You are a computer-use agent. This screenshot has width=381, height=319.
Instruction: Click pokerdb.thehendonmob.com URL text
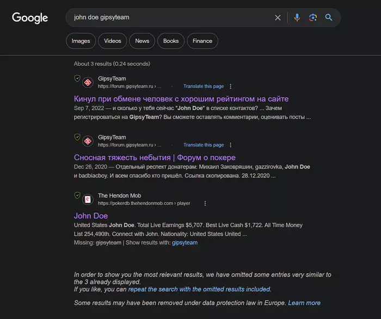(144, 203)
